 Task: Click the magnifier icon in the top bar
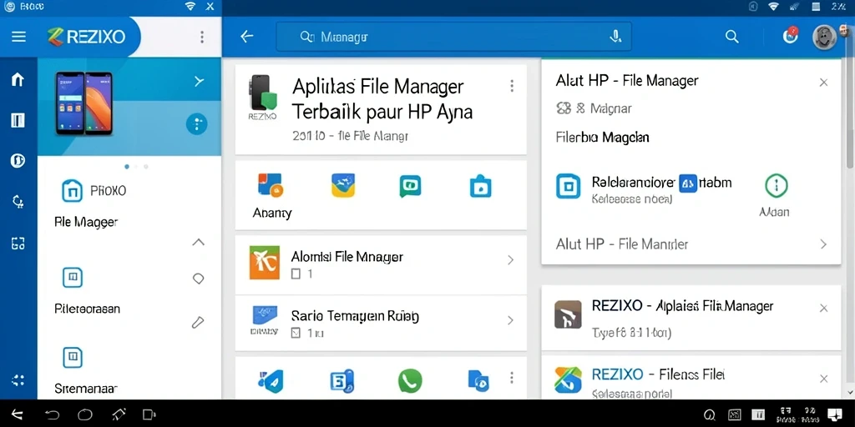pos(731,37)
